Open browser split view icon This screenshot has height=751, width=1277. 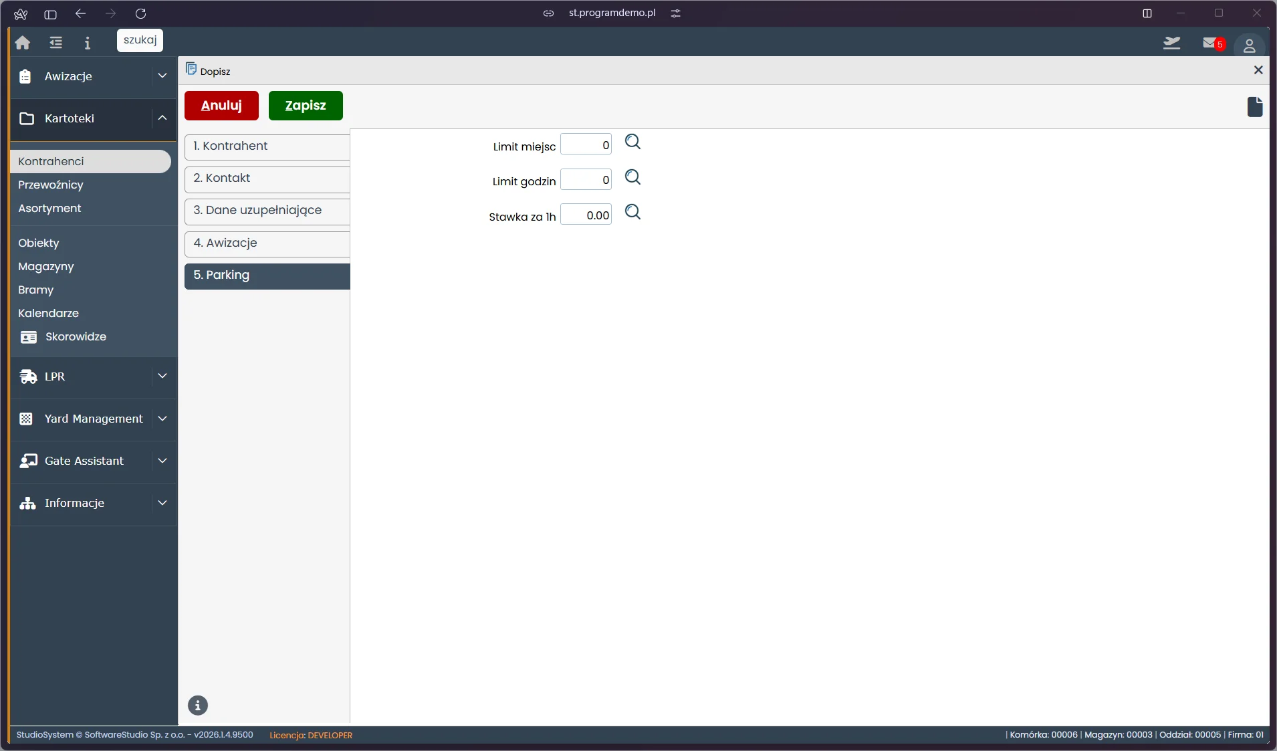1147,13
